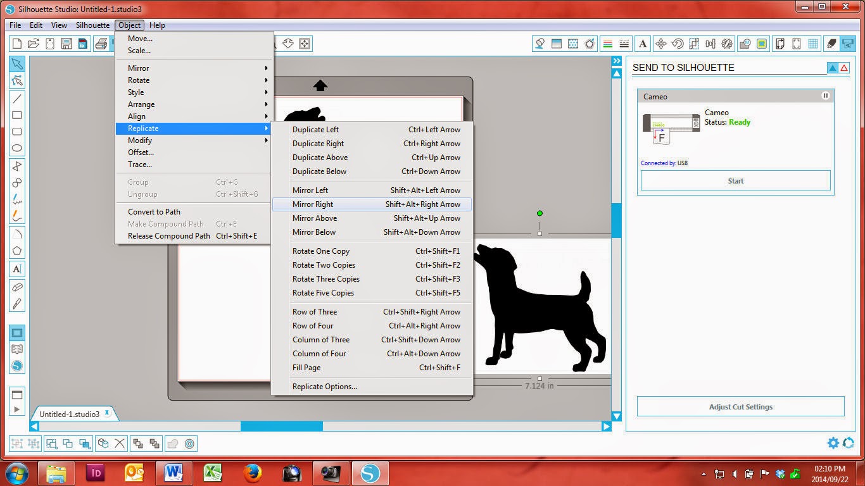Open the Registration Marks window
Screen dimensions: 865x486
pyautogui.click(x=797, y=44)
